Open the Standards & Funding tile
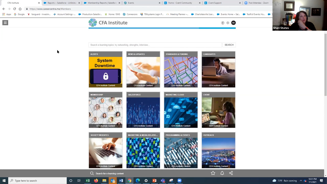 pyautogui.click(x=181, y=70)
